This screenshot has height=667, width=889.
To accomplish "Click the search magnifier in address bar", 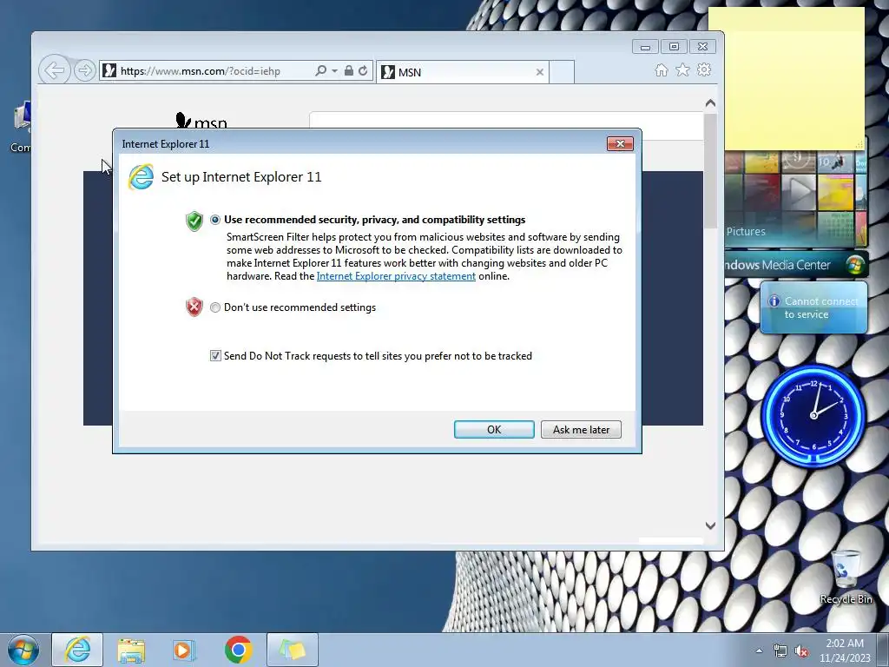I will (321, 71).
